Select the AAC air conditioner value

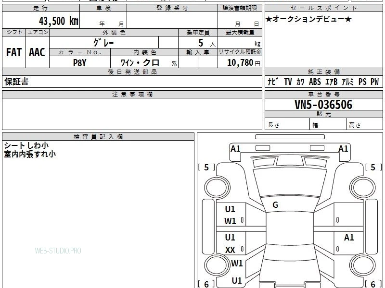tap(37, 52)
